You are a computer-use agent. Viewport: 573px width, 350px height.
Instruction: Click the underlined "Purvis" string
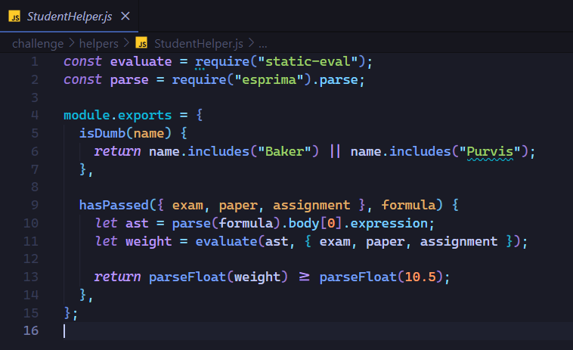tap(490, 152)
